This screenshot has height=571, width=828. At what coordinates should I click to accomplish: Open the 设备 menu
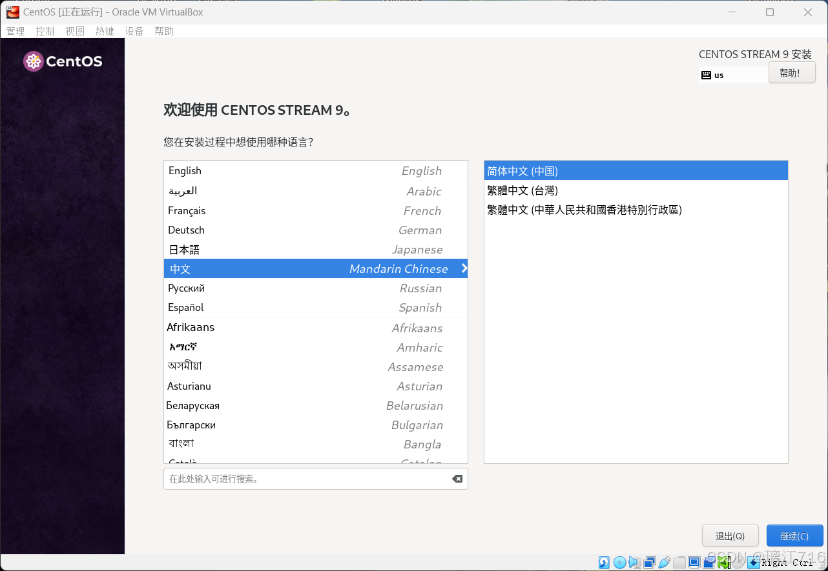coord(134,30)
